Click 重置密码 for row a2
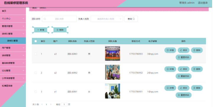Image resolution: width=213 pixels, height=107 pixels. [x=183, y=76]
